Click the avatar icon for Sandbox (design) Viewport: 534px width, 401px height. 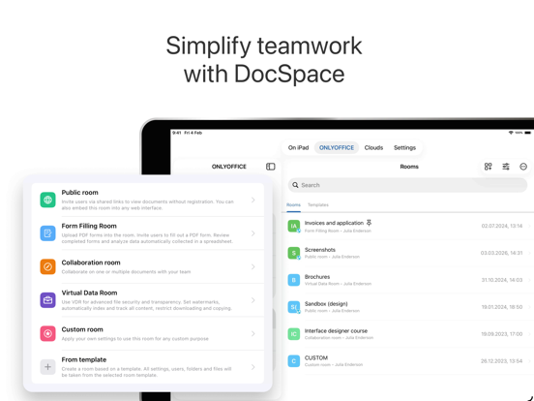(x=293, y=307)
